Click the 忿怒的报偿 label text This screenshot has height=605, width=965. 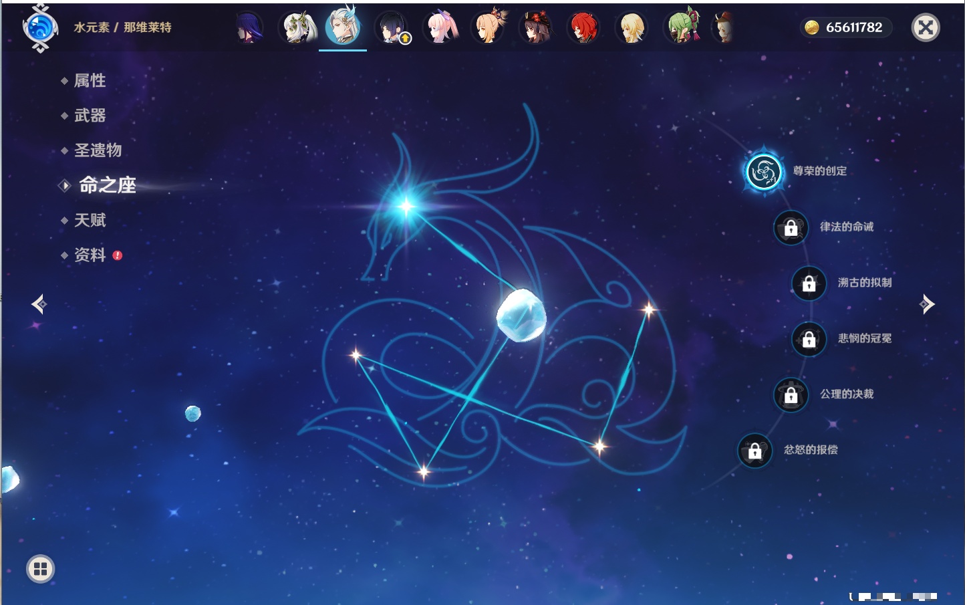pyautogui.click(x=811, y=450)
